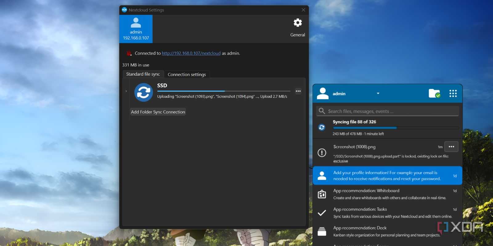Select the "Screenshot (1008).png" file name
Viewport: 493px width, 246px height.
[354, 147]
